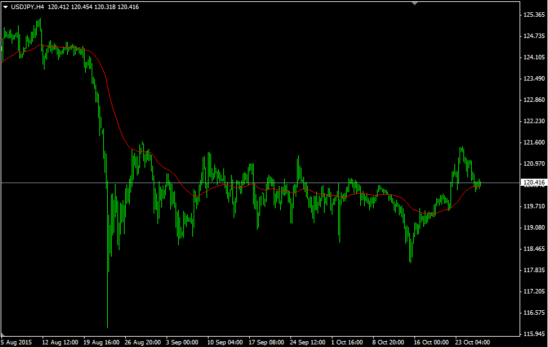
Task: Click the high value 120.454 in the title
Action: click(x=82, y=7)
